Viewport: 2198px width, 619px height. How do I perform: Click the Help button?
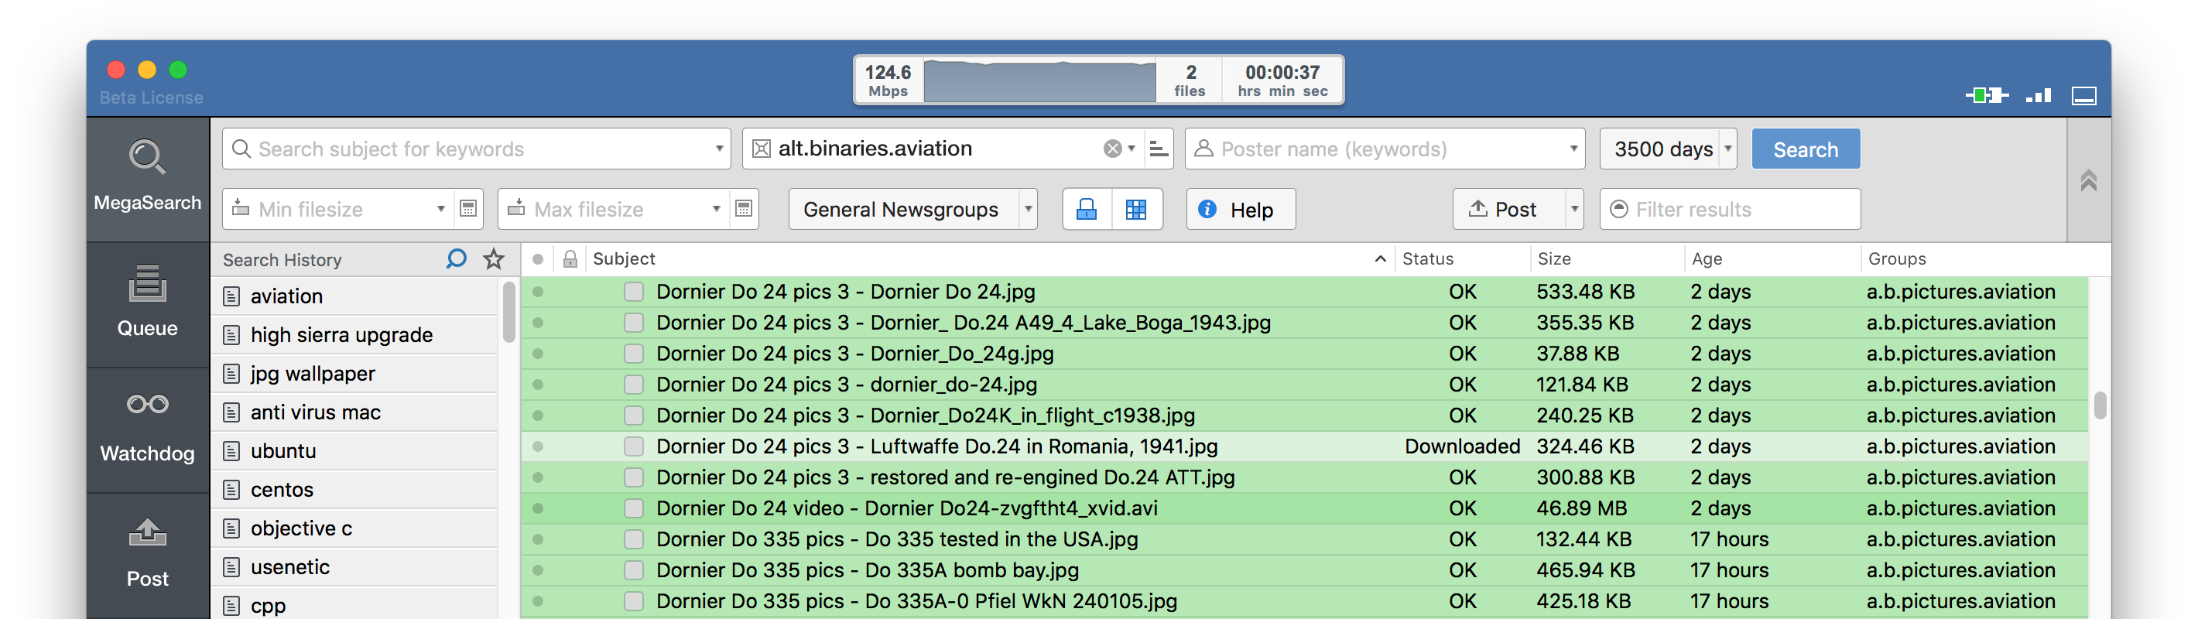1240,210
